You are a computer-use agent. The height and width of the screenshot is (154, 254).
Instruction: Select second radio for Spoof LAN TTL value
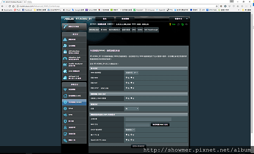point(131,140)
